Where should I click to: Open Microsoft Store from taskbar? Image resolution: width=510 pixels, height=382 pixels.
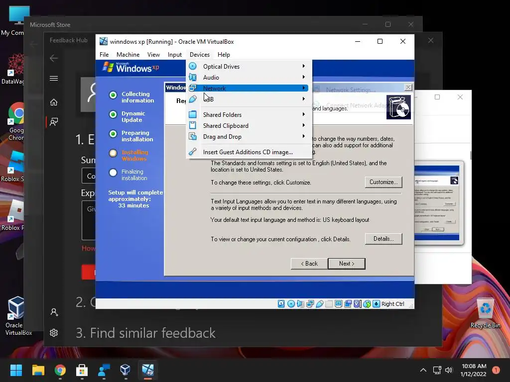(x=82, y=370)
